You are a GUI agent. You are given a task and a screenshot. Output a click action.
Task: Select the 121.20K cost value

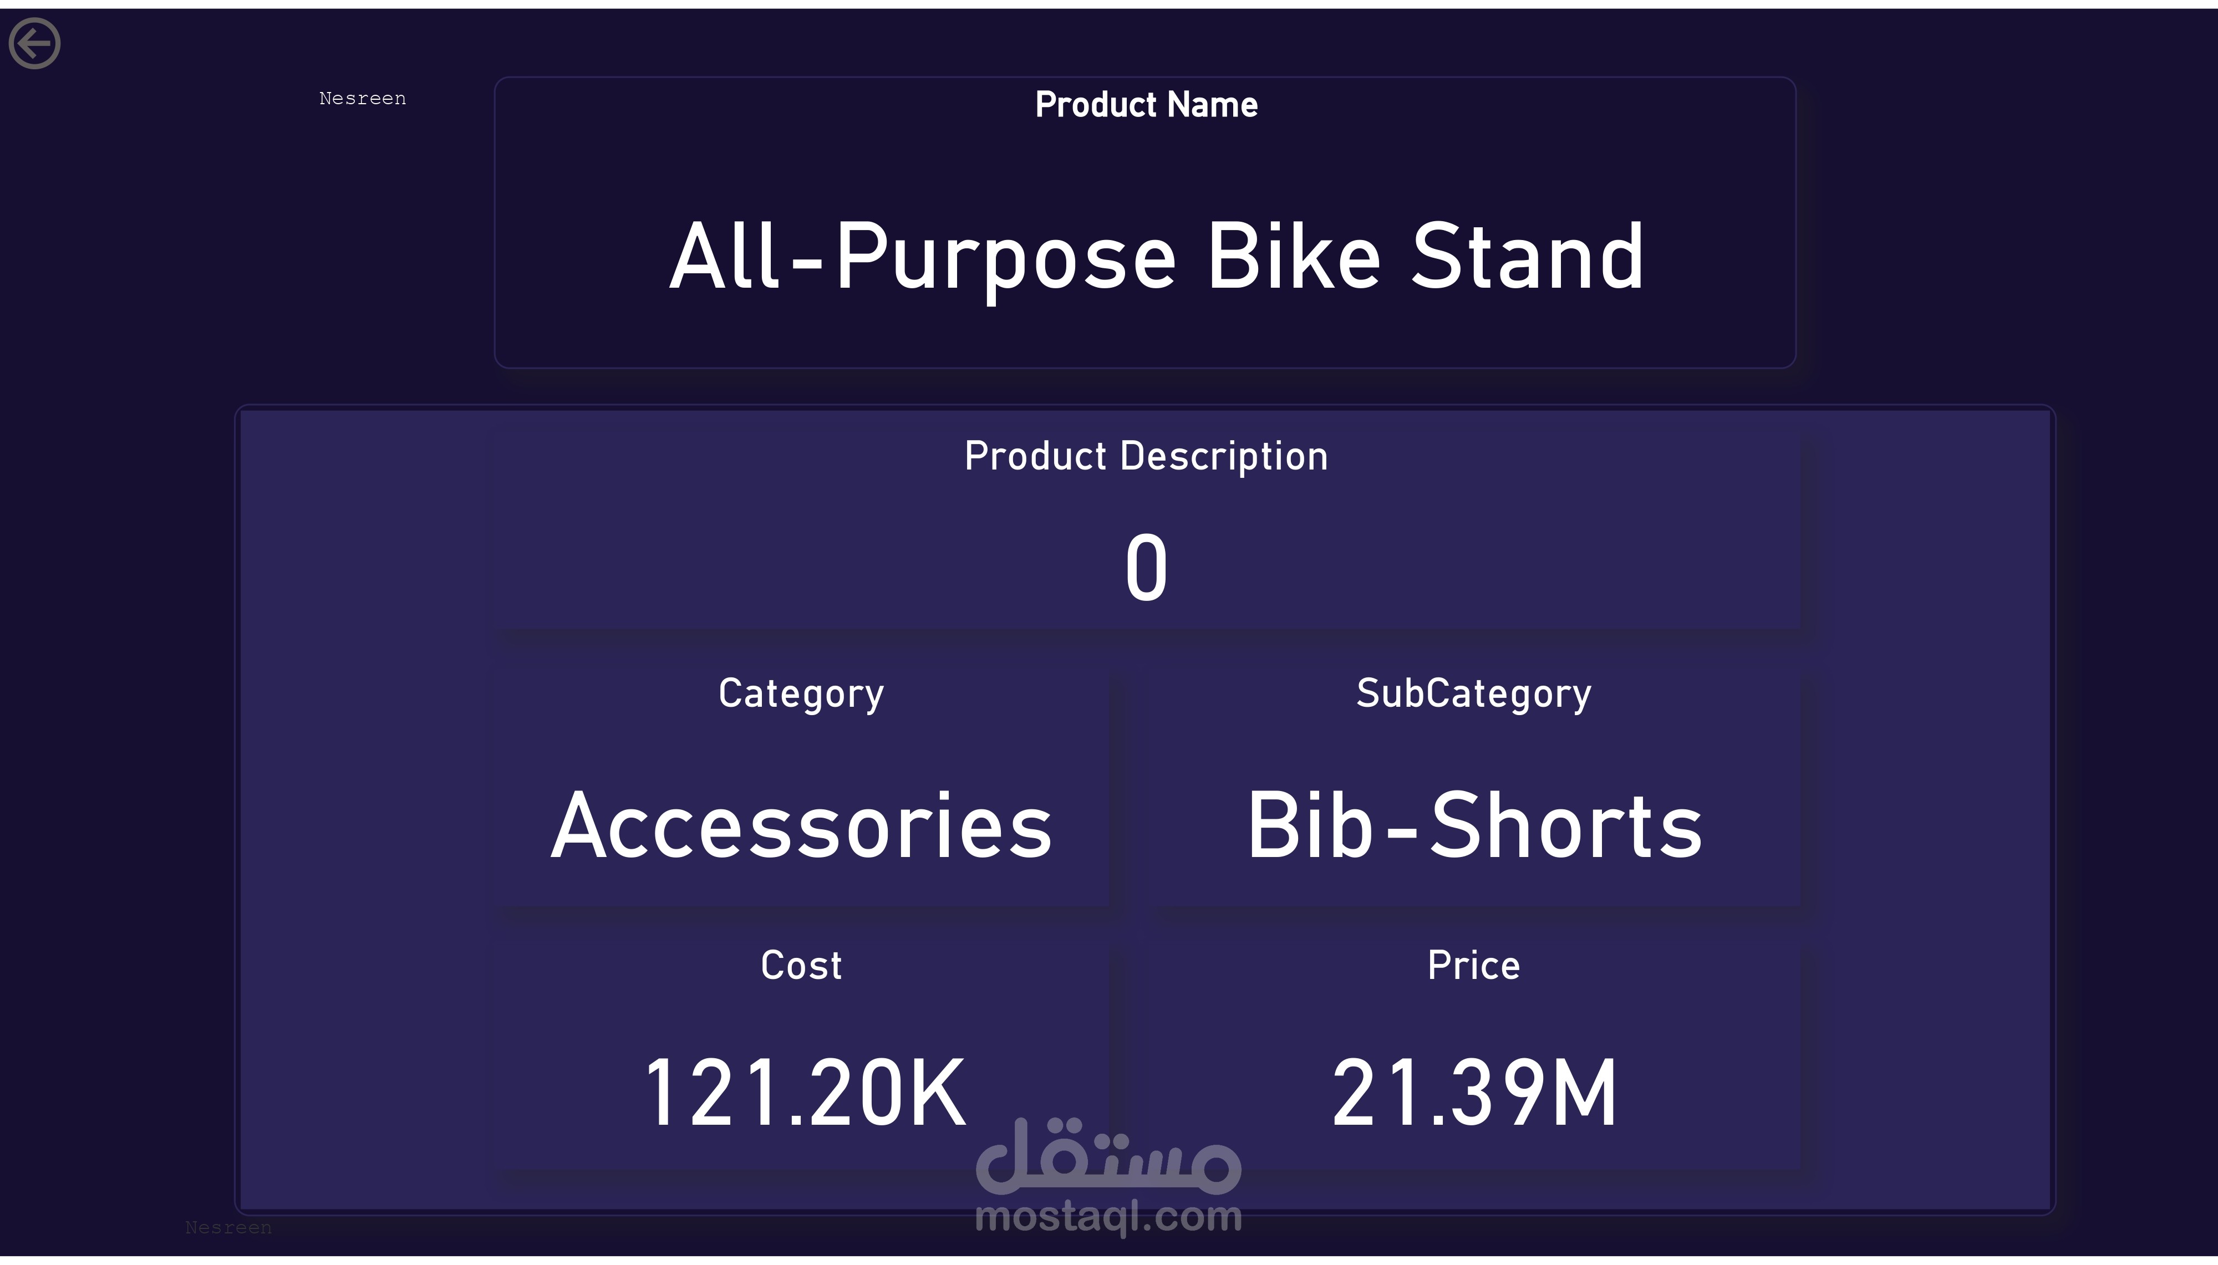(x=805, y=1092)
